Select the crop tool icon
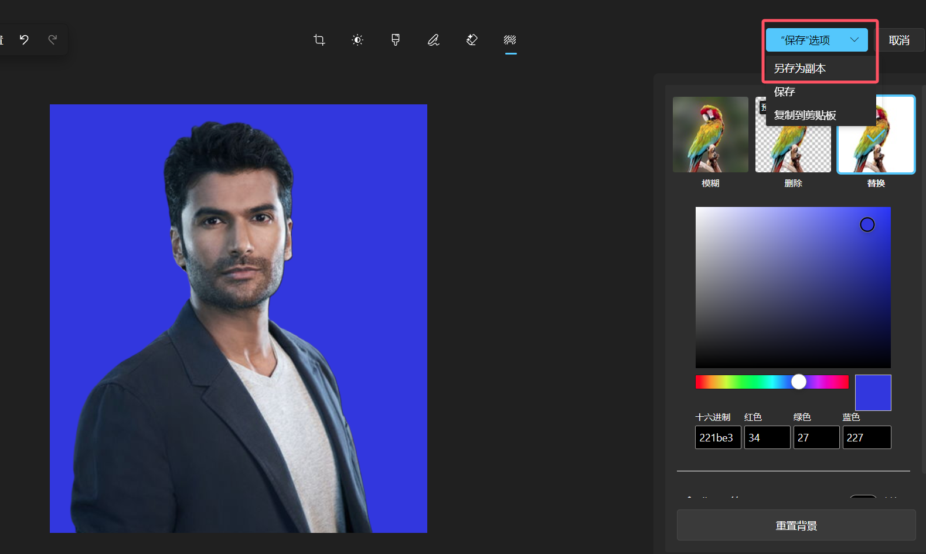 (x=319, y=40)
